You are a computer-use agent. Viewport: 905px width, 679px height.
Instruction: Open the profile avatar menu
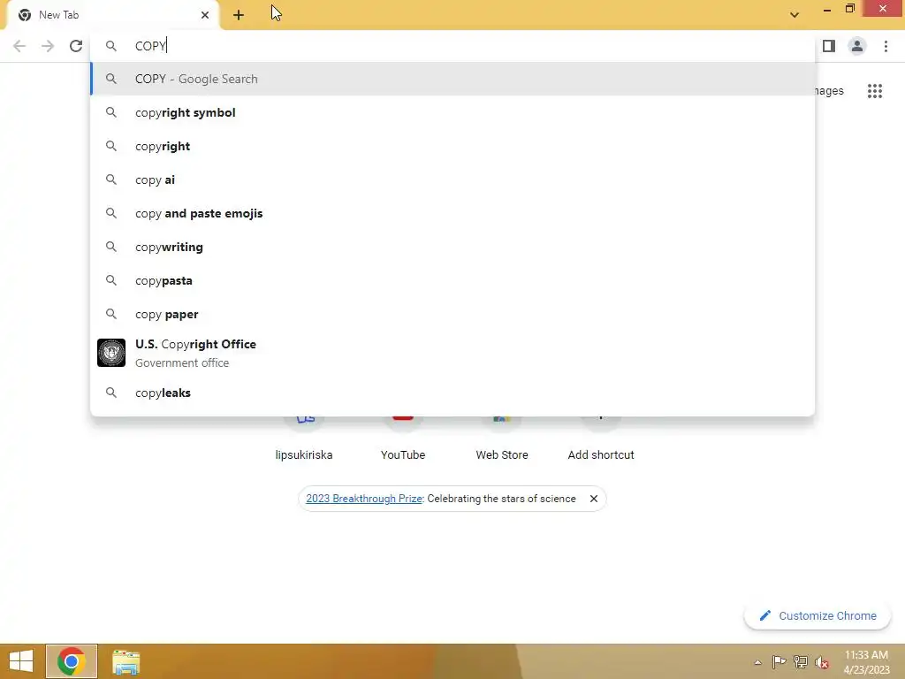click(x=857, y=46)
